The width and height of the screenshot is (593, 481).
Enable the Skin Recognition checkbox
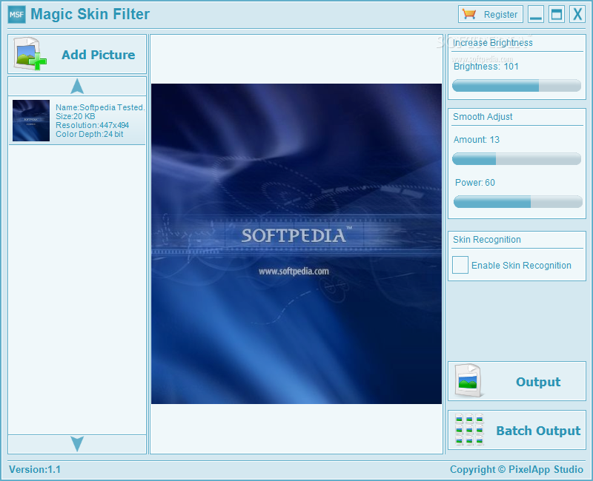pyautogui.click(x=460, y=265)
